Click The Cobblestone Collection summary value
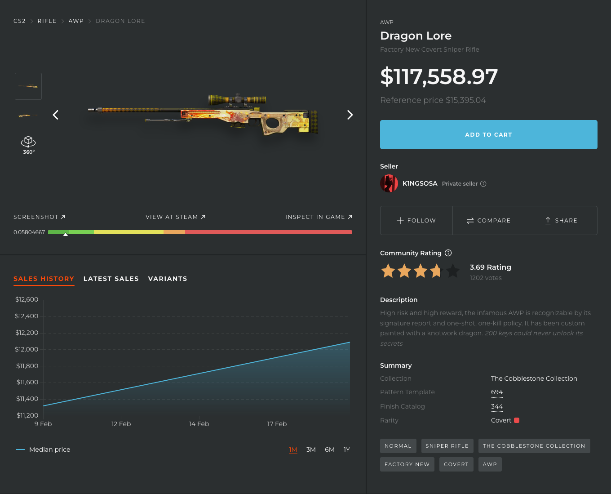The width and height of the screenshot is (611, 494). pos(534,378)
